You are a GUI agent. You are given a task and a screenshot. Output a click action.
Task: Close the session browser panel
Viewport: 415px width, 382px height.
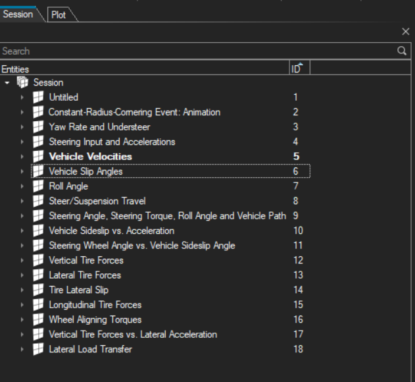[406, 32]
